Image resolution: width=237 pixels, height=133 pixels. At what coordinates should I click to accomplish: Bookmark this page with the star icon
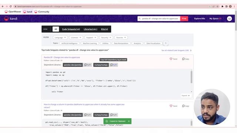[217, 7]
